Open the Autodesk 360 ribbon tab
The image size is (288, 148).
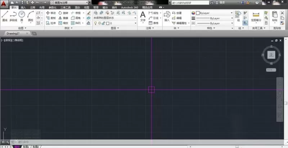pyautogui.click(x=130, y=8)
